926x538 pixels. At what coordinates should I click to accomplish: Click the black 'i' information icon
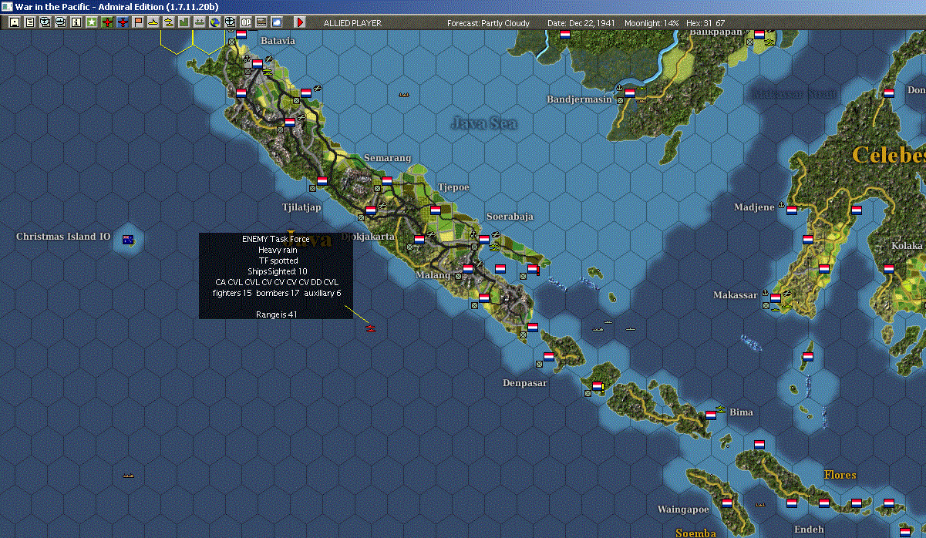coord(76,22)
